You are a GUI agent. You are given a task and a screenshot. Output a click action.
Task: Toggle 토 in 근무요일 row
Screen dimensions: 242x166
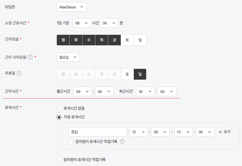click(x=127, y=40)
